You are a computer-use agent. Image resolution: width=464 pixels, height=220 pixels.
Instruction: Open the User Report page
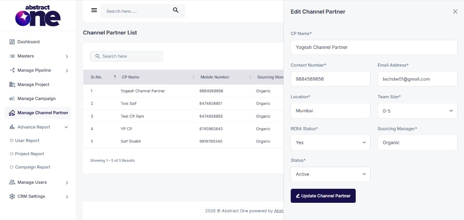27,140
